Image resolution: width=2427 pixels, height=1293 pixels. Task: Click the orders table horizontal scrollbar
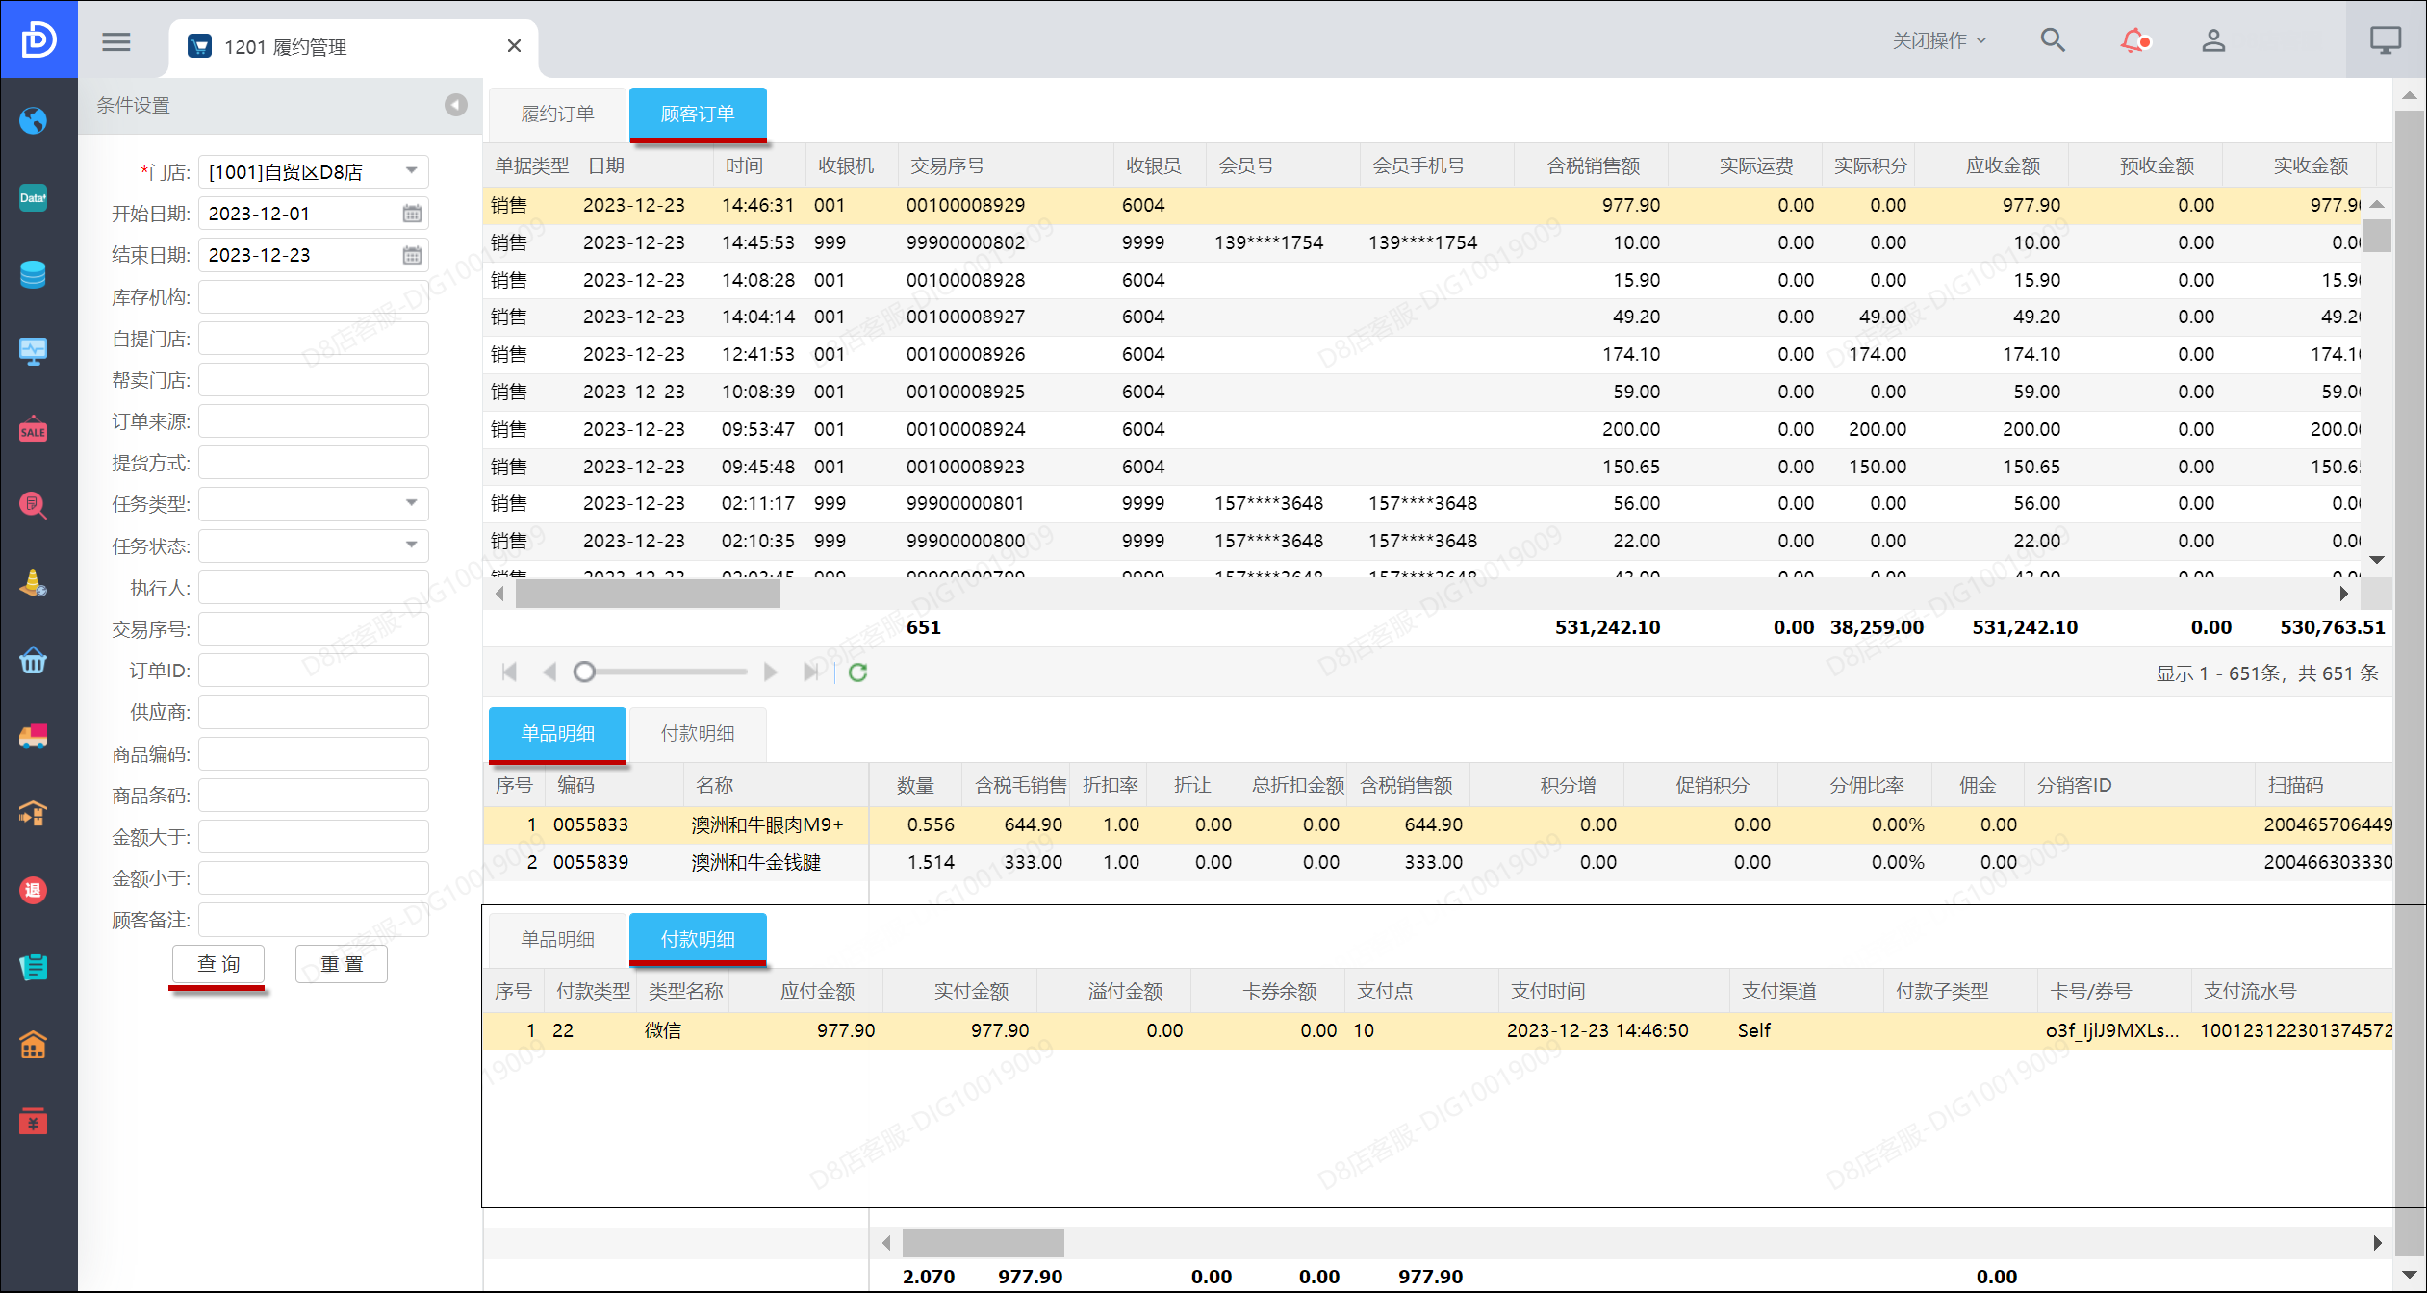(648, 594)
